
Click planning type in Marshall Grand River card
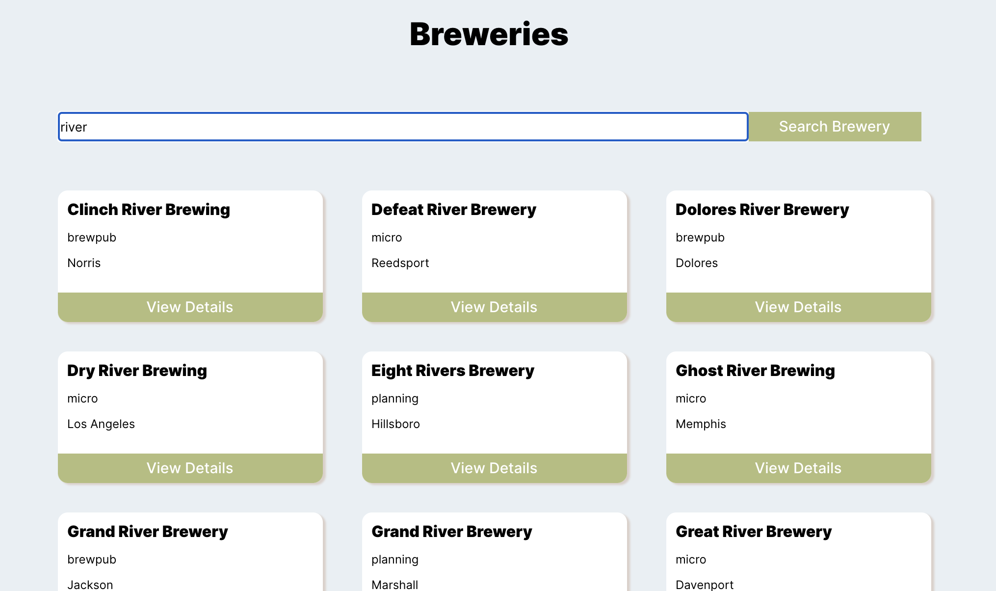point(395,560)
